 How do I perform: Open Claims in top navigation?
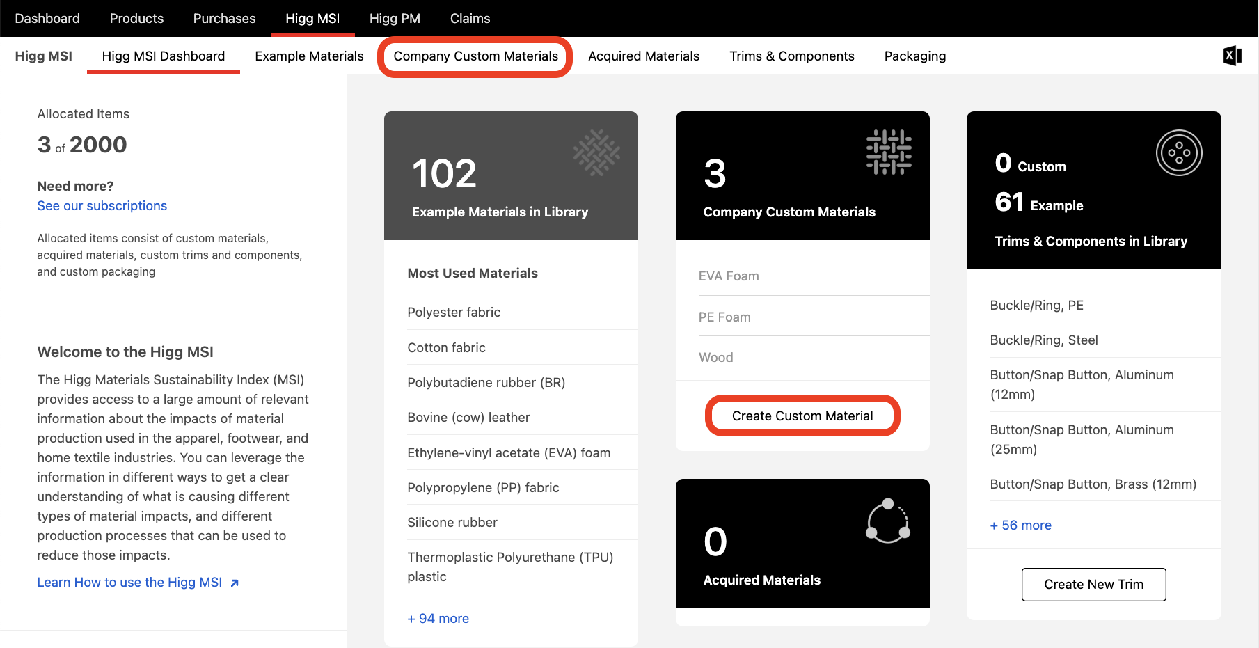click(470, 18)
